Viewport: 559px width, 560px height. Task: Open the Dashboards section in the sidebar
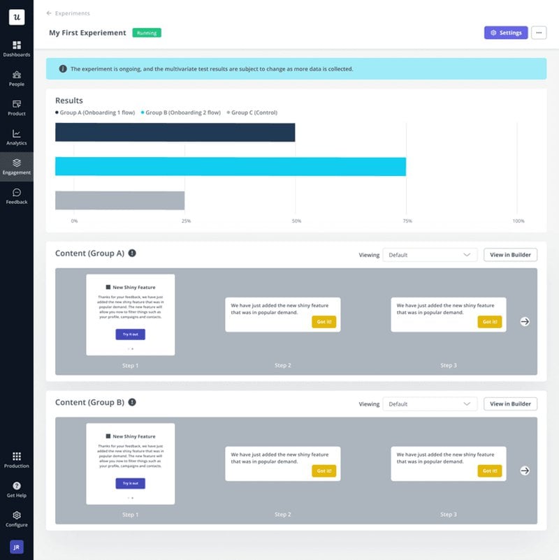pyautogui.click(x=16, y=49)
